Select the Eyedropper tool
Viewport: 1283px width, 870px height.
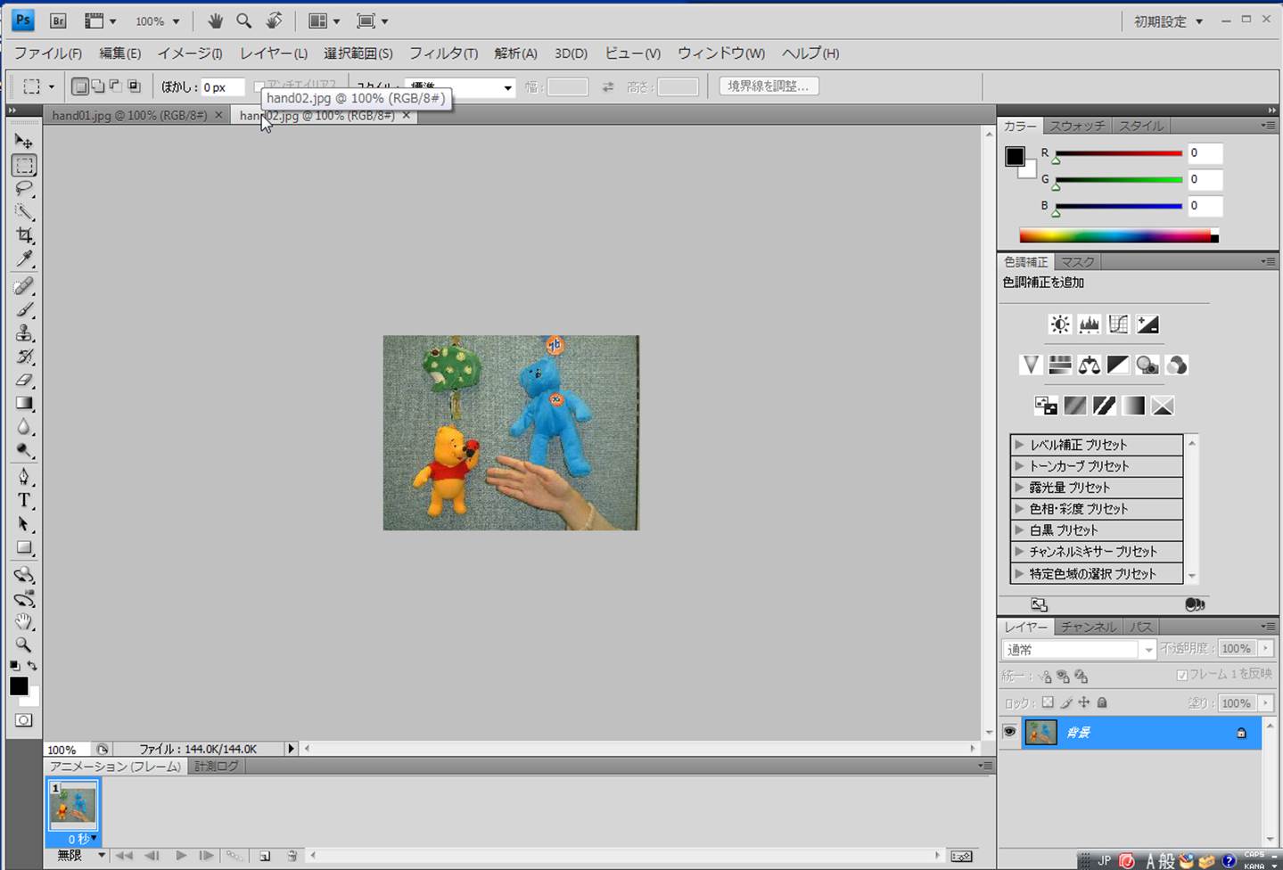(x=24, y=259)
